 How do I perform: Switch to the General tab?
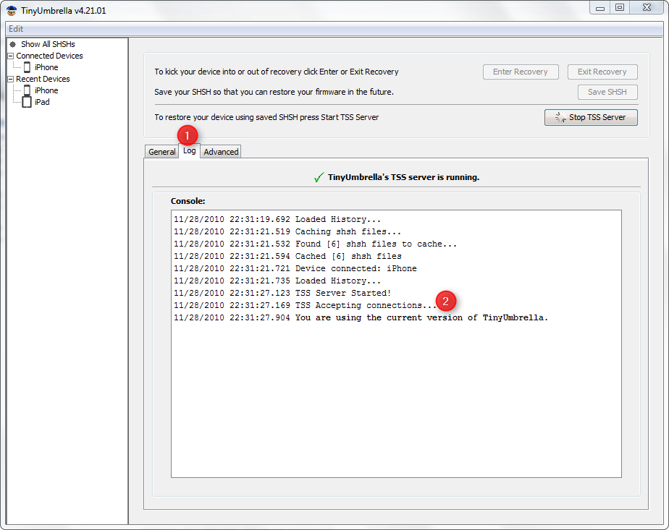click(161, 152)
